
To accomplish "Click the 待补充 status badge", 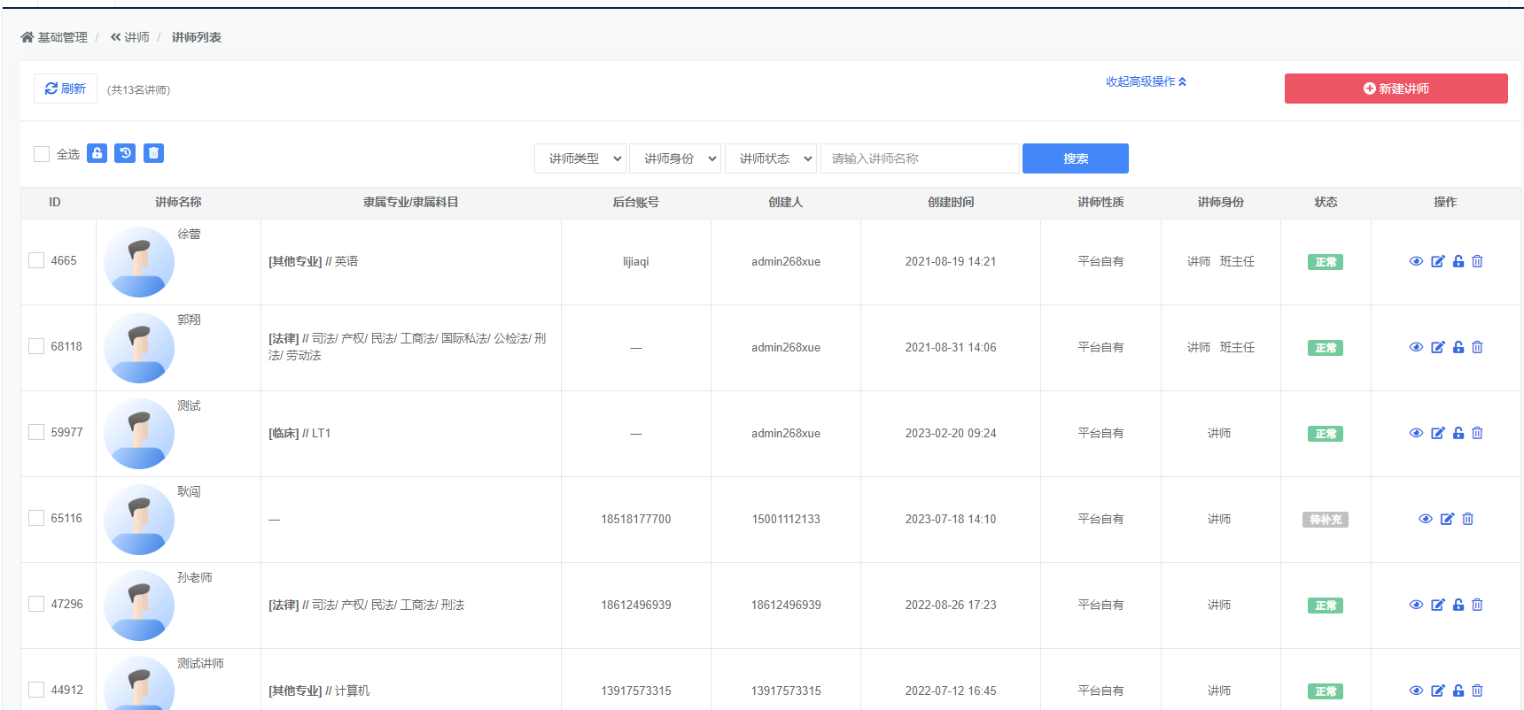I will (1326, 520).
